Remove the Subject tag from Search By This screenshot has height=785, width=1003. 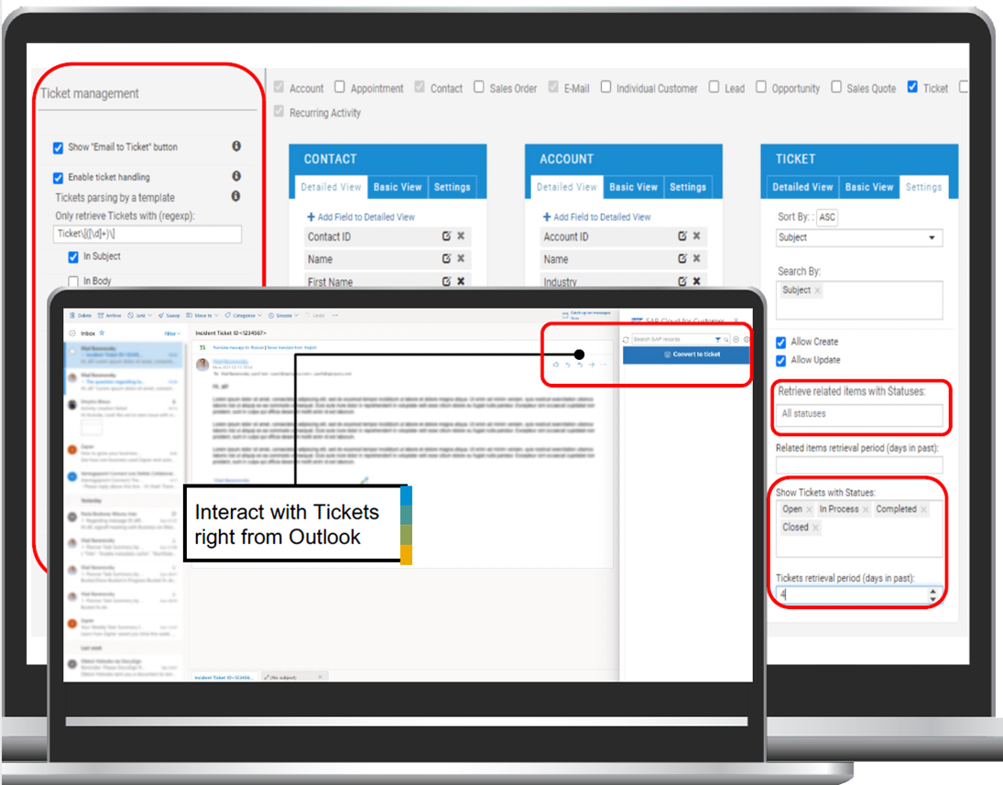pyautogui.click(x=817, y=290)
